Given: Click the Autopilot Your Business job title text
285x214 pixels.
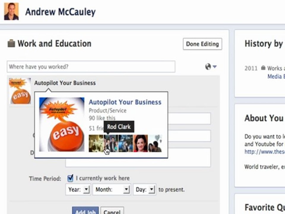Looking at the screenshot, I should coord(65,83).
